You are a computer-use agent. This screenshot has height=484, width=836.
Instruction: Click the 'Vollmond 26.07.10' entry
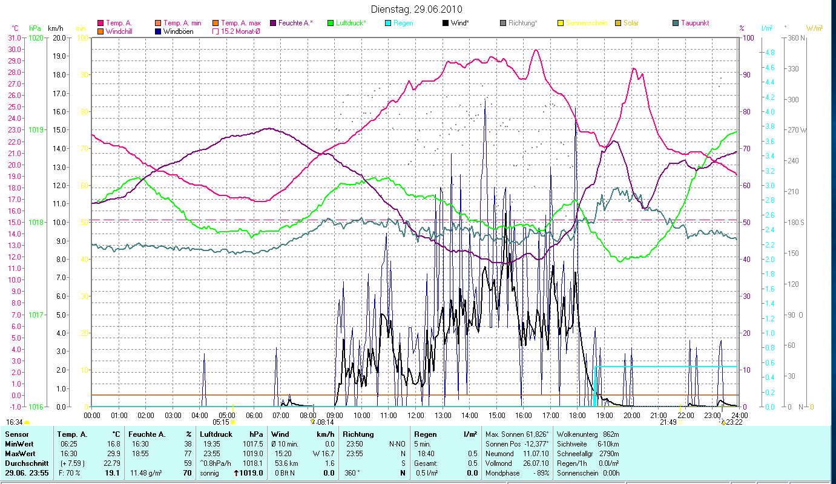point(517,463)
